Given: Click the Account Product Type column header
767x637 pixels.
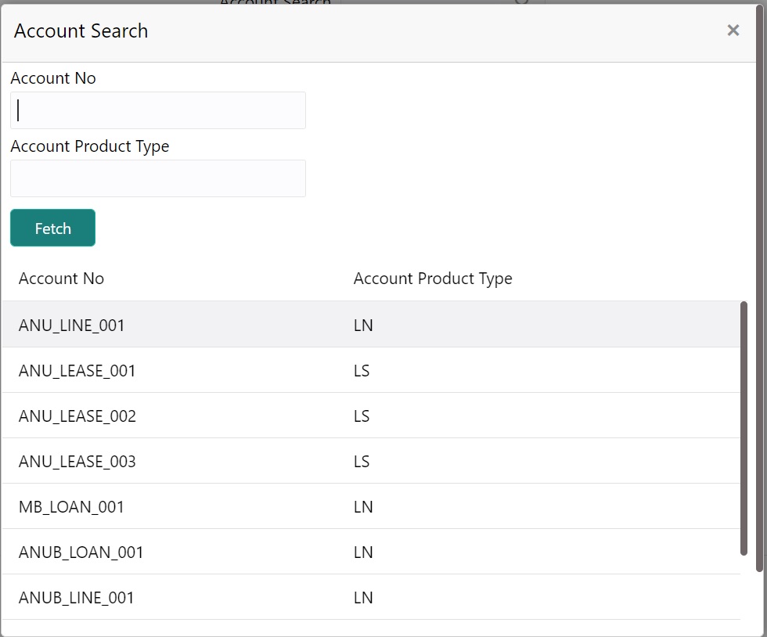Looking at the screenshot, I should 433,279.
